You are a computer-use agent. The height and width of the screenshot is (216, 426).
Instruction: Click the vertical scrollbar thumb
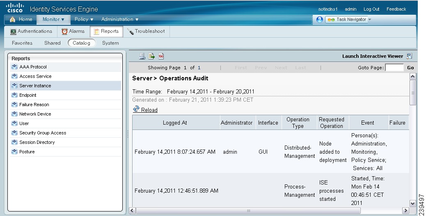[x=412, y=93]
